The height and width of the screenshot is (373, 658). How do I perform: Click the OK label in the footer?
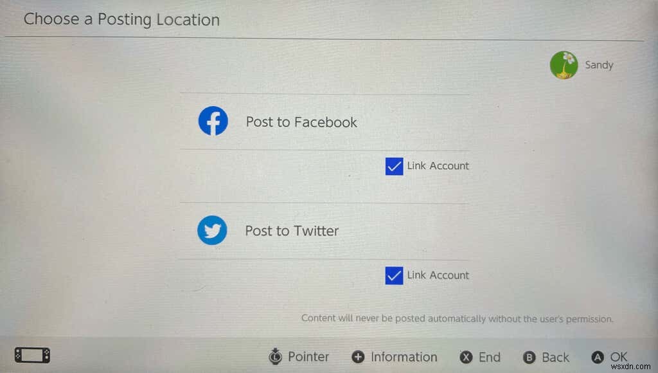619,357
